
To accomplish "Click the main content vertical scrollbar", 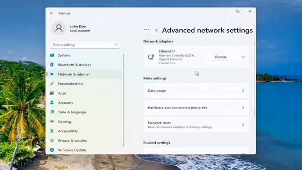I will point(255,79).
